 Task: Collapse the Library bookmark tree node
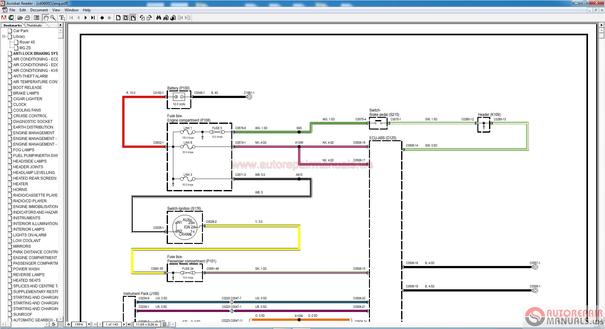(x=4, y=37)
